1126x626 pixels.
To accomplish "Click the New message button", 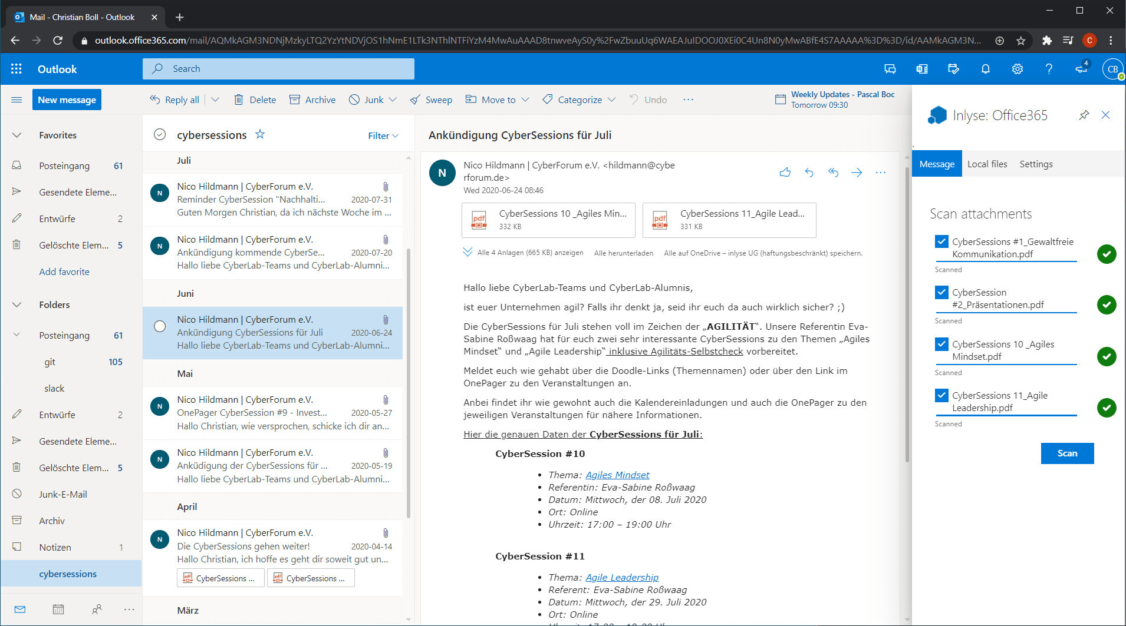I will point(67,100).
